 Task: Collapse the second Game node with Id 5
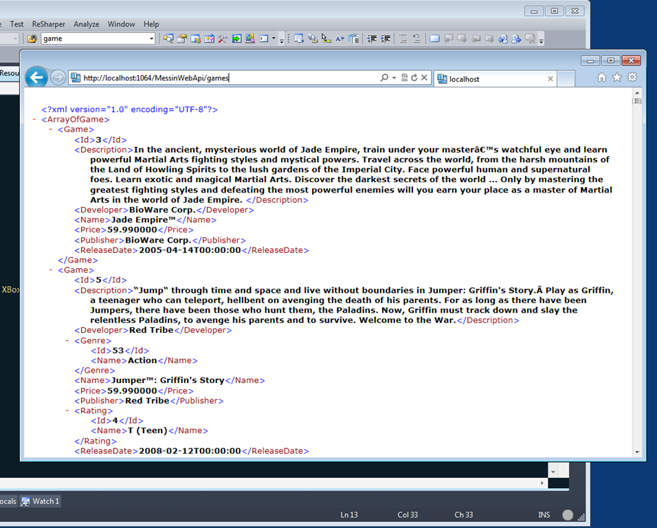[51, 270]
